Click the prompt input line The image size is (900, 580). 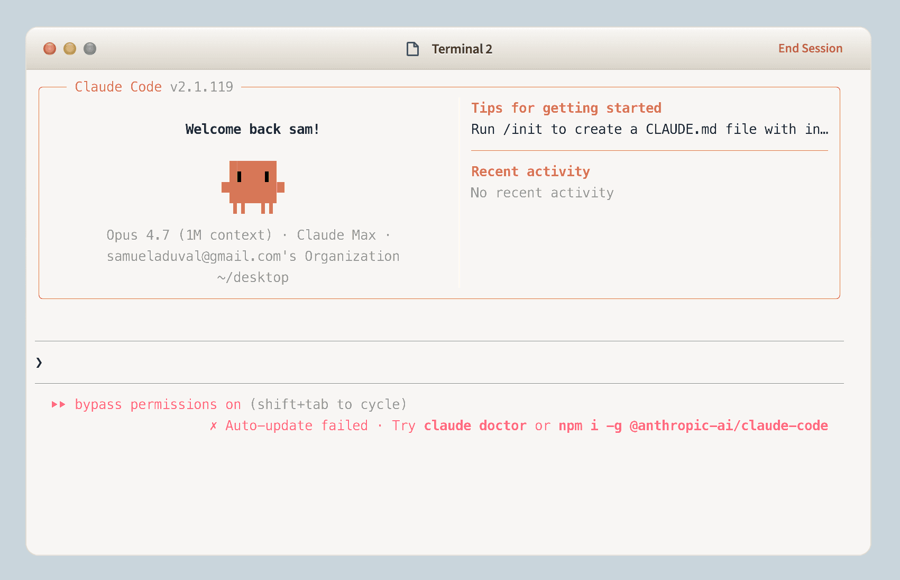tap(439, 362)
